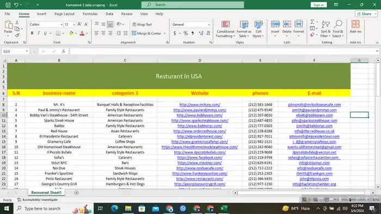
Task: Switch to the Data tab
Action: click(109, 14)
